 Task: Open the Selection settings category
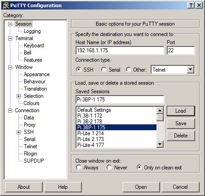coord(34,96)
